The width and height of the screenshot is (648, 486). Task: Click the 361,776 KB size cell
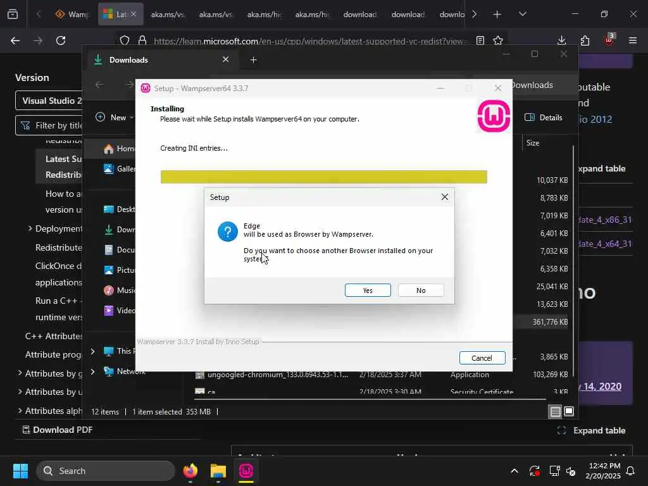click(x=550, y=322)
